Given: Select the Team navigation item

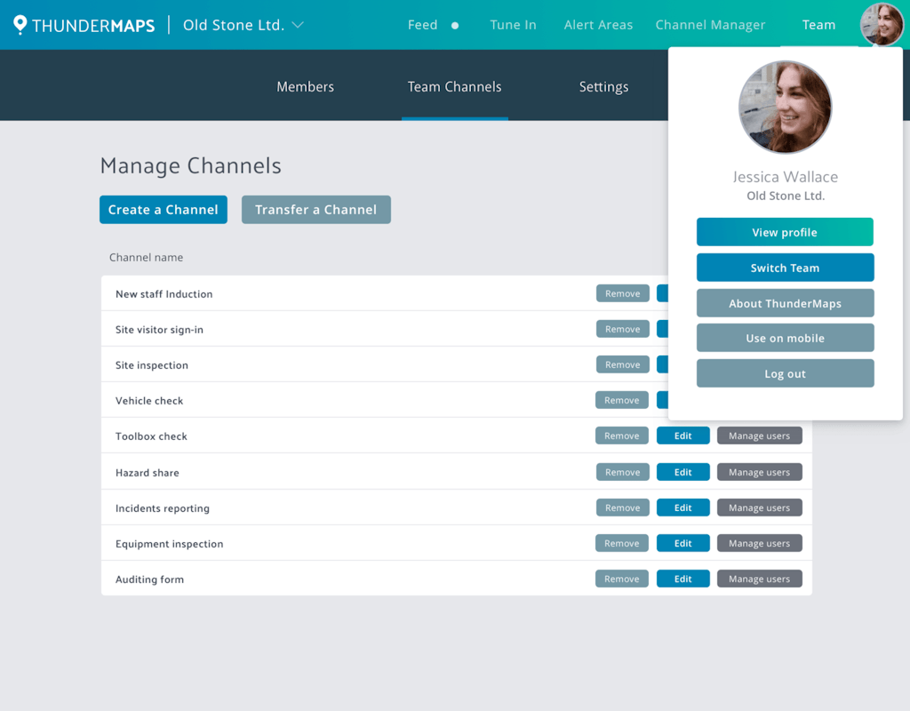Looking at the screenshot, I should click(x=818, y=25).
